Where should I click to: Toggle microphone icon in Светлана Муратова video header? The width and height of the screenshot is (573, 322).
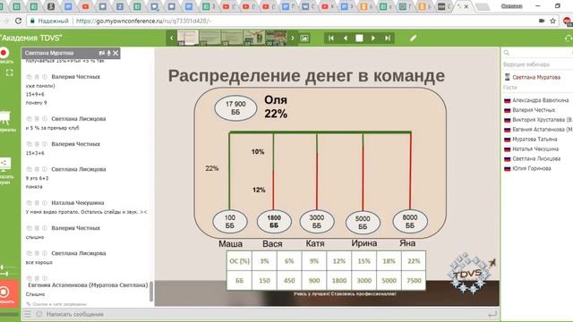click(108, 53)
